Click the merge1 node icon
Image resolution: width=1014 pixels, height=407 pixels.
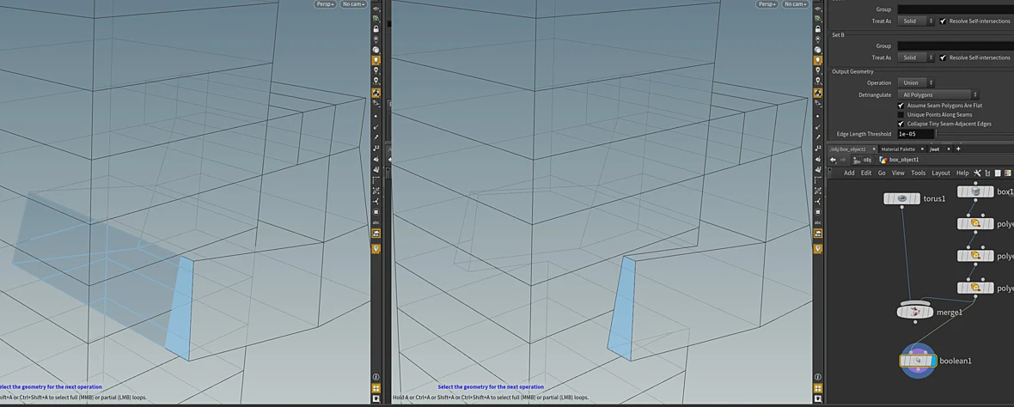915,312
